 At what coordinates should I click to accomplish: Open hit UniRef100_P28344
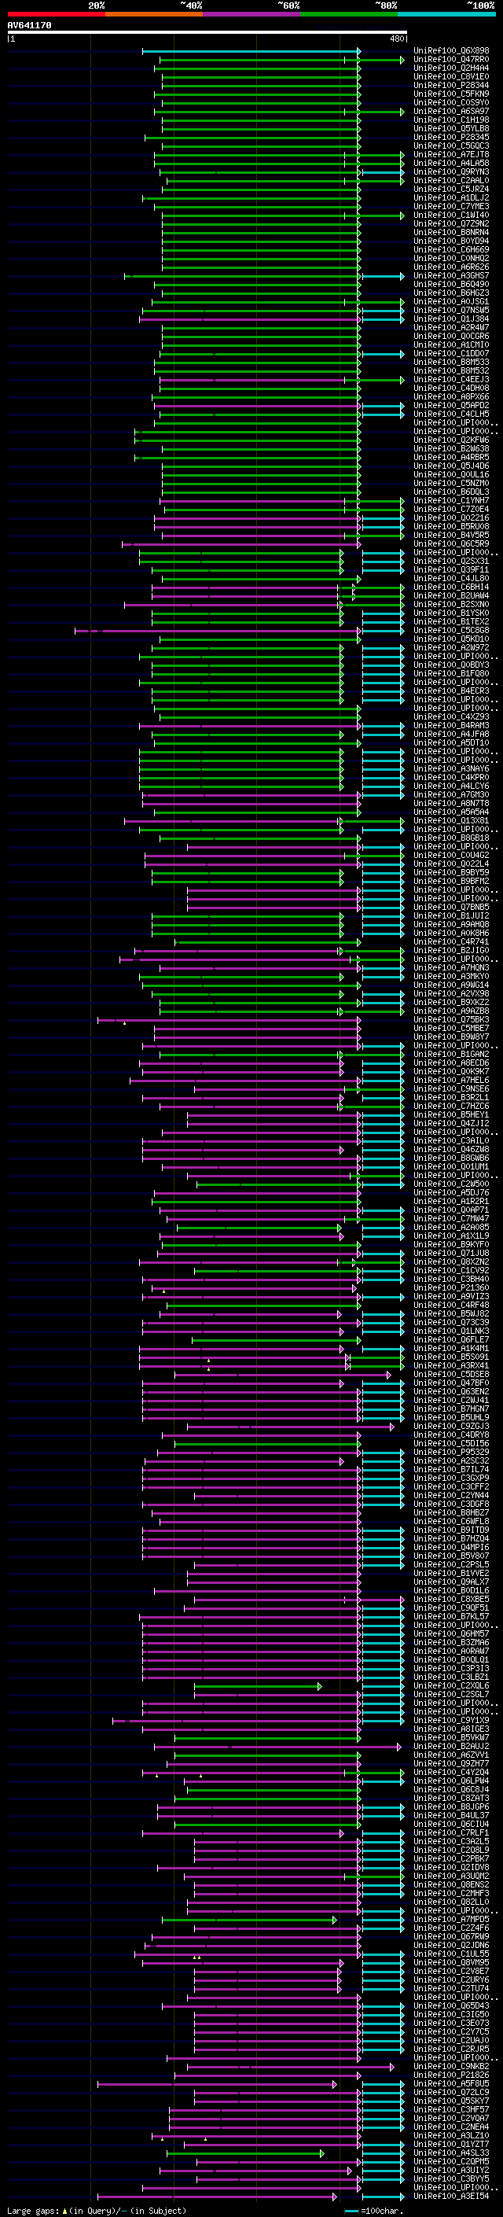pyautogui.click(x=451, y=85)
